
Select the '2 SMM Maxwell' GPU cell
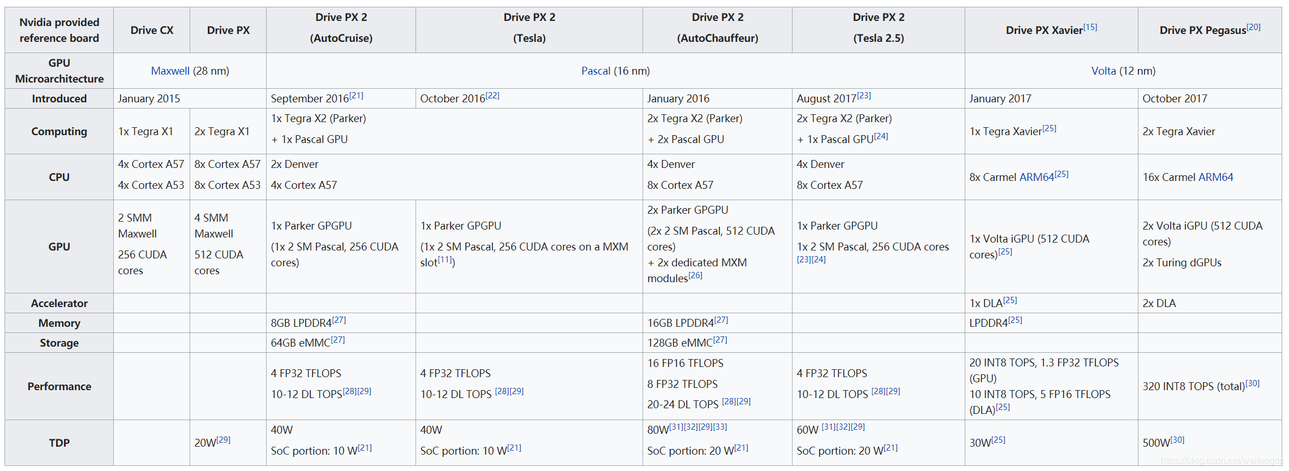(152, 247)
